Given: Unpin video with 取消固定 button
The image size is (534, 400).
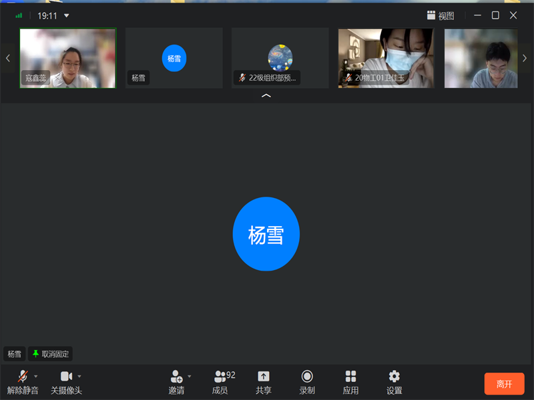Looking at the screenshot, I should [50, 354].
